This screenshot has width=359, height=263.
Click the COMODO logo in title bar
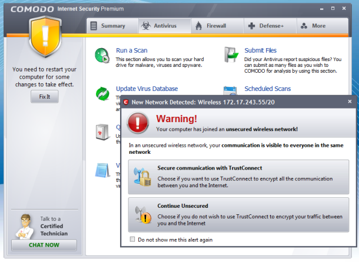point(32,9)
